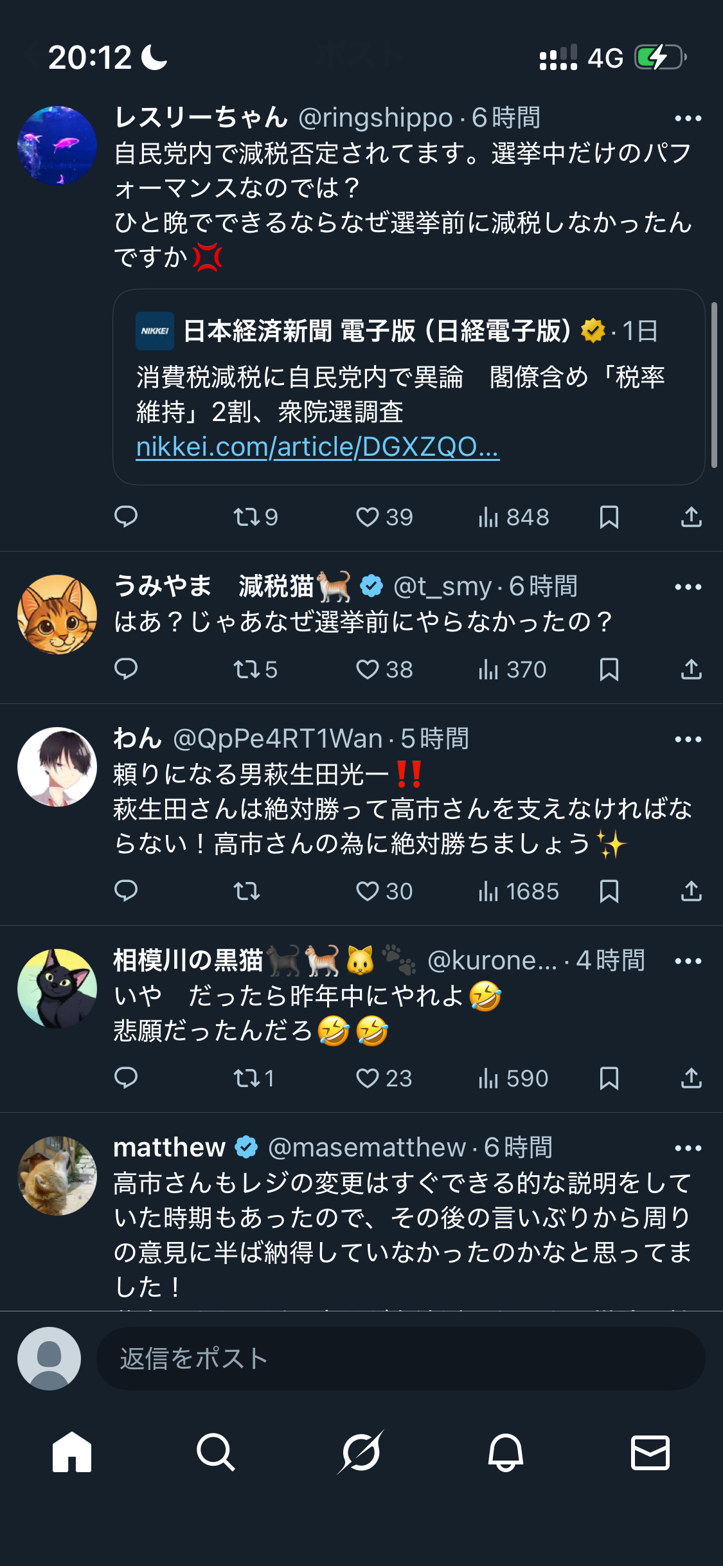This screenshot has width=723, height=1566.
Task: Open the Grok tab icon
Action: click(x=361, y=1452)
